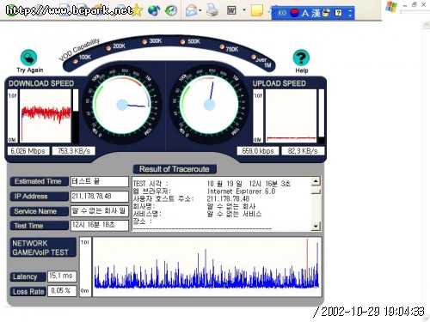Click the Edit with Word icon

[231, 10]
